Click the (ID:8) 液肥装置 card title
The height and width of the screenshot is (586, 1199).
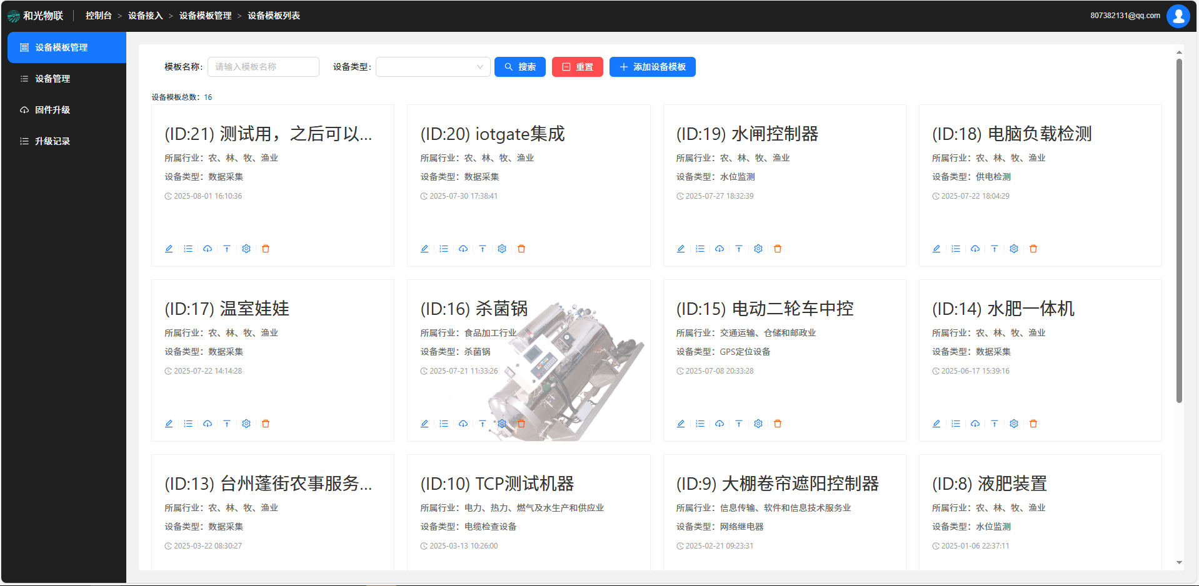pos(990,484)
